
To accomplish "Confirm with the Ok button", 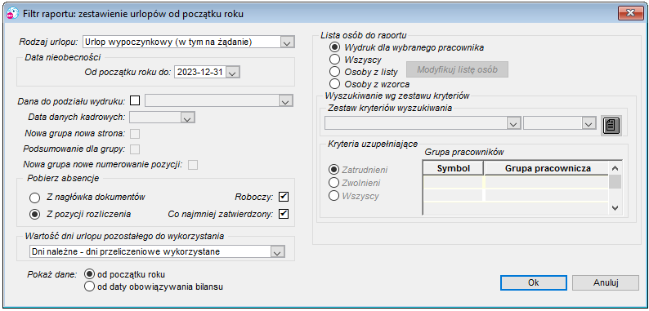I will pos(534,283).
